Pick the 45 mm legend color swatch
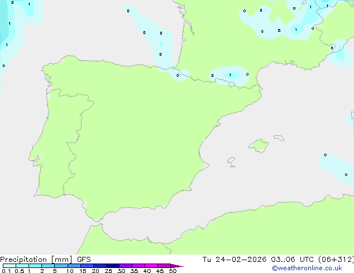354x273 pixels. pyautogui.click(x=164, y=266)
